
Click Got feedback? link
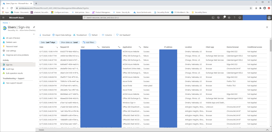pyautogui.click(x=123, y=35)
